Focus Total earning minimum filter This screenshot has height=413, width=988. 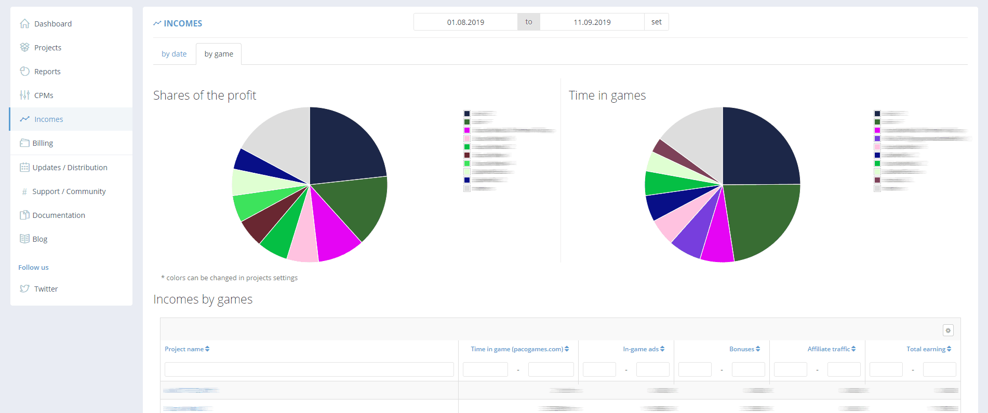tap(886, 369)
